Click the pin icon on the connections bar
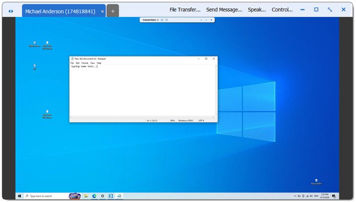356x202 pixels. point(206,20)
